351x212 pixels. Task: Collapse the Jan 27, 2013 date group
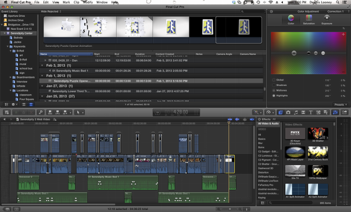42,86
